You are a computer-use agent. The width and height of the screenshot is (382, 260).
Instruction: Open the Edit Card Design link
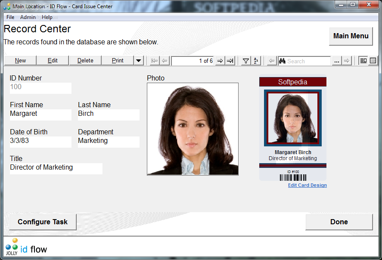coord(307,185)
